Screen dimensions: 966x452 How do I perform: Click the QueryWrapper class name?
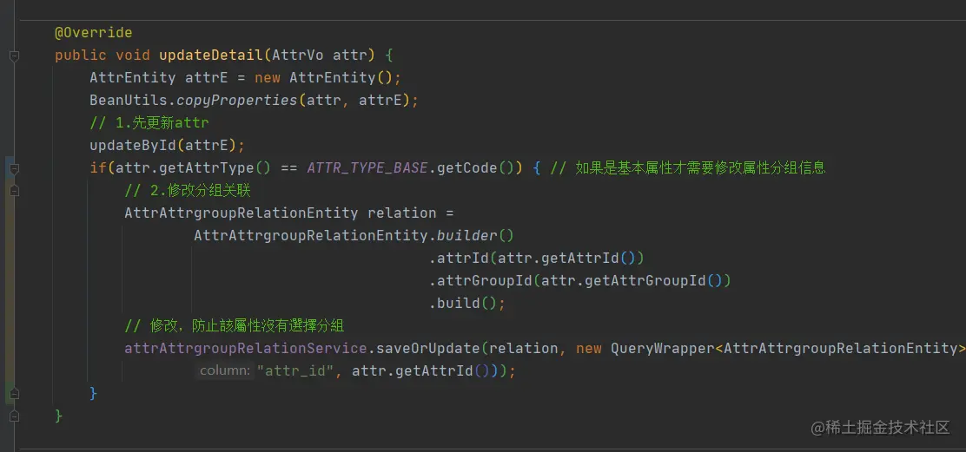662,348
